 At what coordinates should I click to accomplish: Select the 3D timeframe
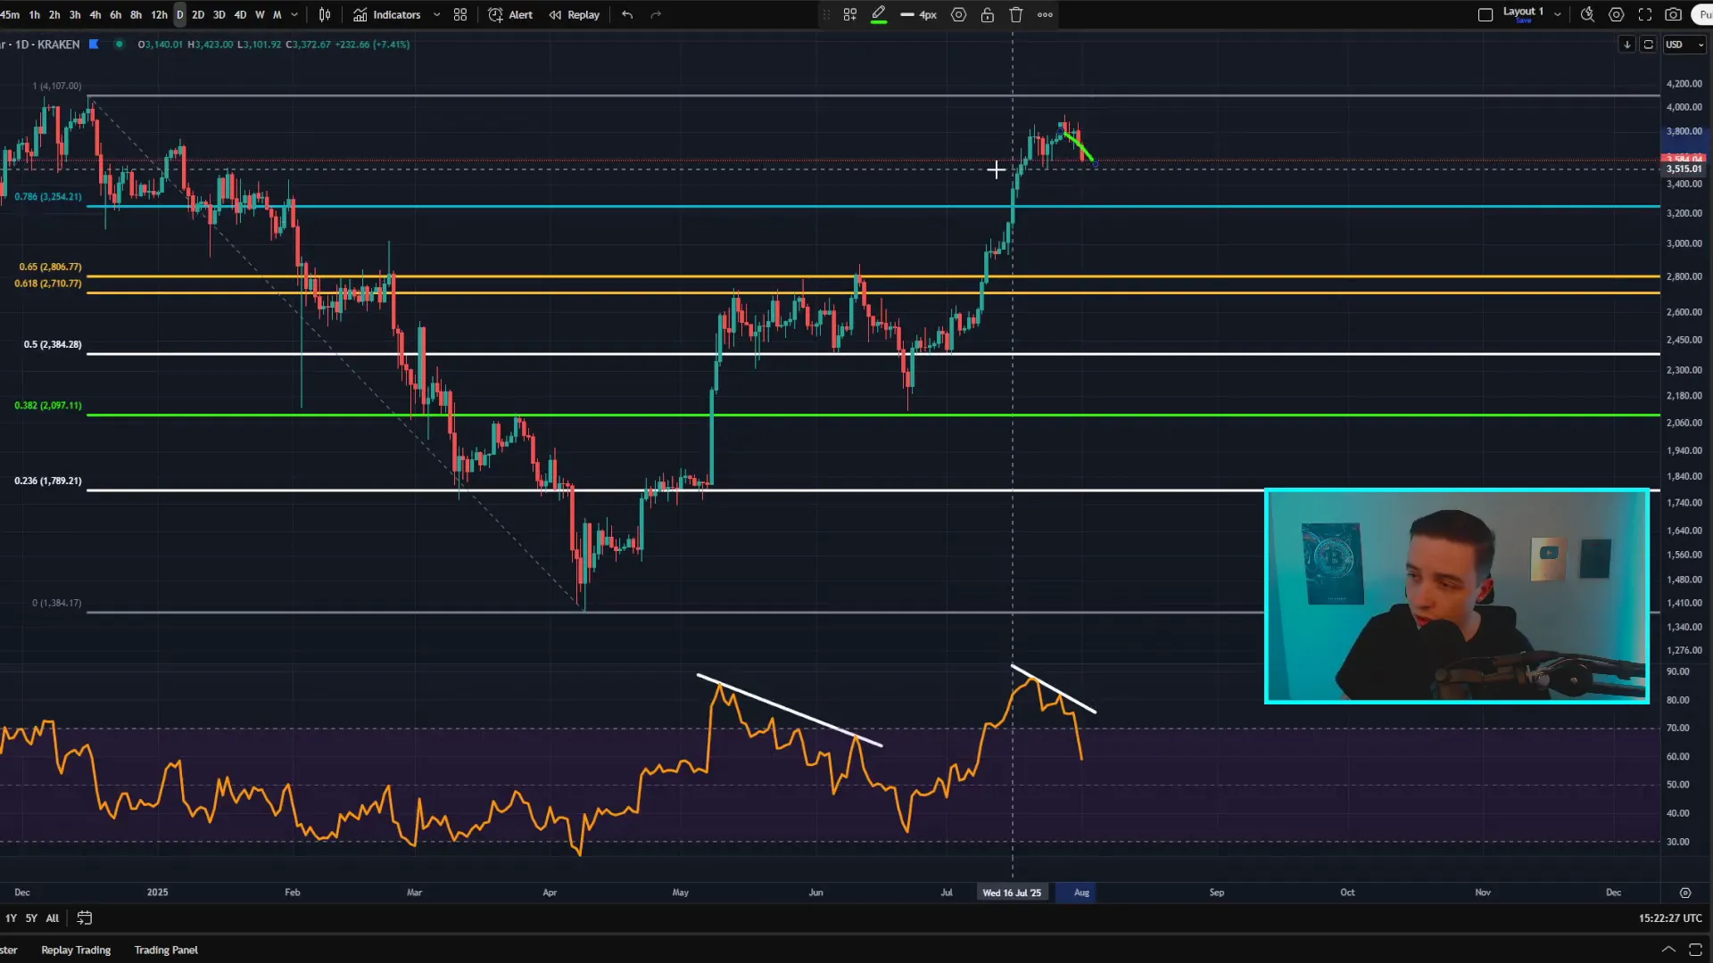click(219, 15)
